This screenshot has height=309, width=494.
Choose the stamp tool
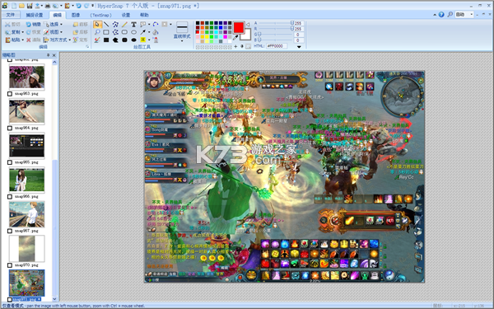pos(156,40)
